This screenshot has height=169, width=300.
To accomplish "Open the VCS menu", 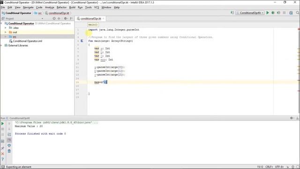I will pyautogui.click(x=97, y=8).
